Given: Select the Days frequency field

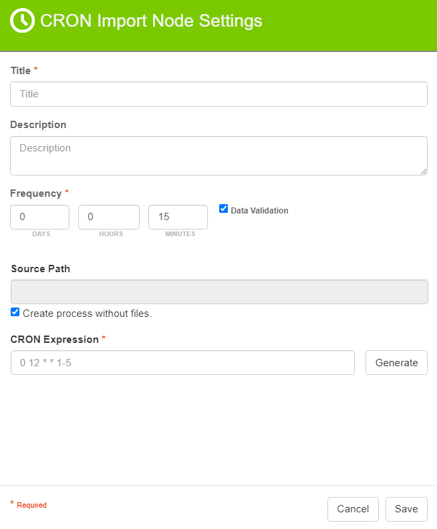Looking at the screenshot, I should tap(40, 217).
